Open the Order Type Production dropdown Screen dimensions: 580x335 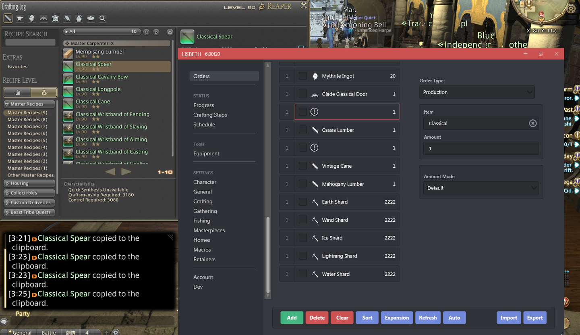pyautogui.click(x=477, y=92)
